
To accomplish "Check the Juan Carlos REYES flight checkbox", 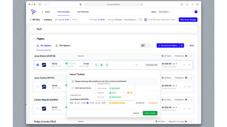I will [x=38, y=87].
